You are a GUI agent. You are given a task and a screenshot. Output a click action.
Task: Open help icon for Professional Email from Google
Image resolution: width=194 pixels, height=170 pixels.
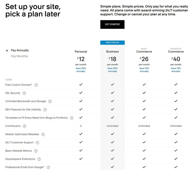click(48, 167)
